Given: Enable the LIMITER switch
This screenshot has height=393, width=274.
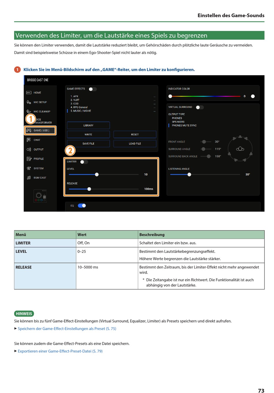Looking at the screenshot, I should pos(84,162).
